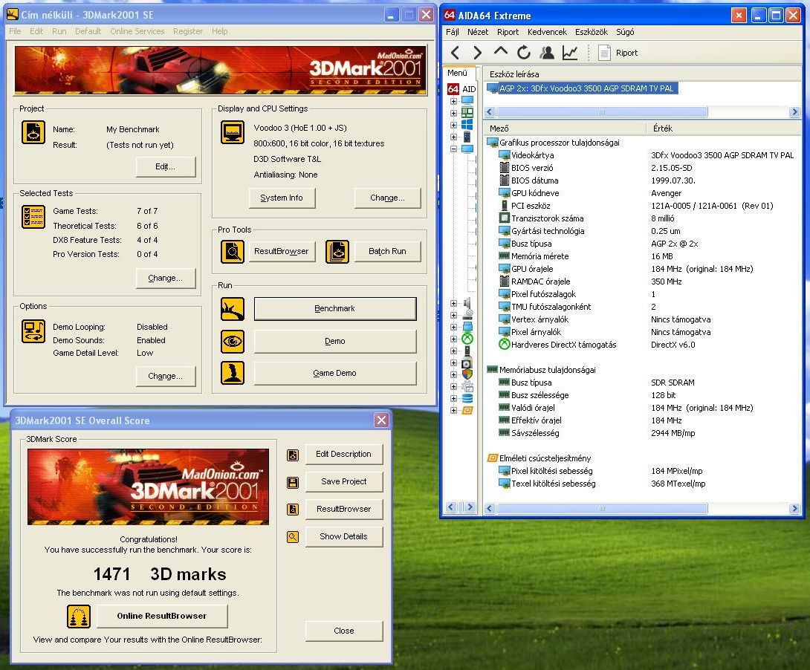Open Show Details in score dialog
The width and height of the screenshot is (810, 670).
point(343,537)
